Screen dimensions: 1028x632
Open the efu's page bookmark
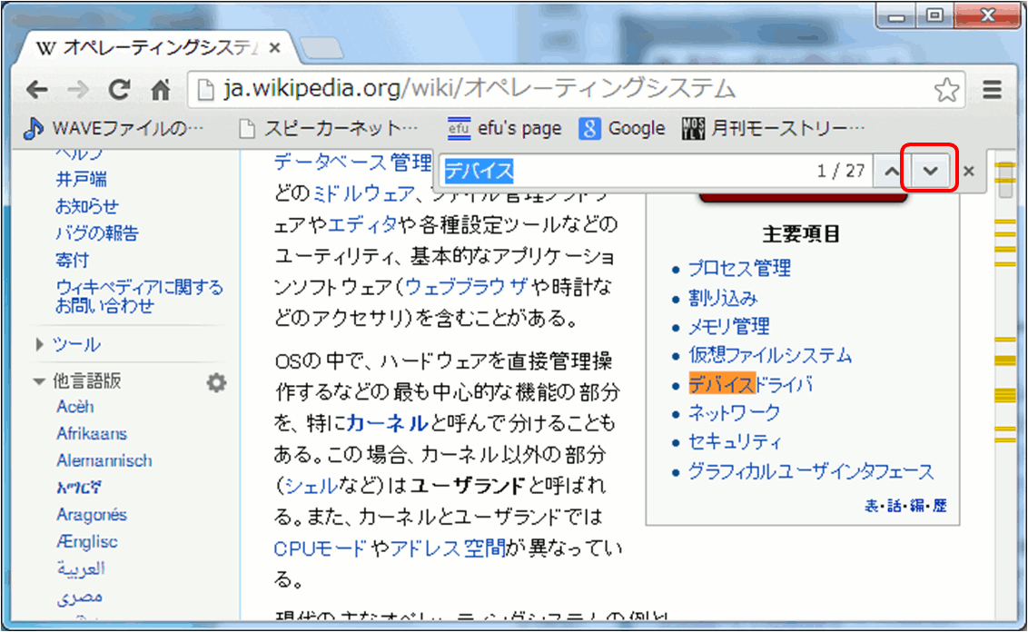[504, 129]
